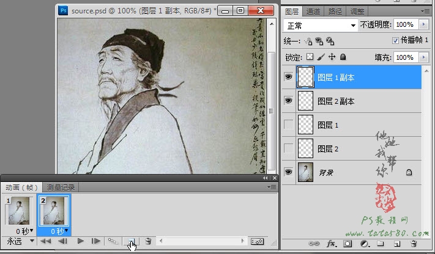The width and height of the screenshot is (435, 254).
Task: Delete selected frame with trash icon
Action: point(148,241)
